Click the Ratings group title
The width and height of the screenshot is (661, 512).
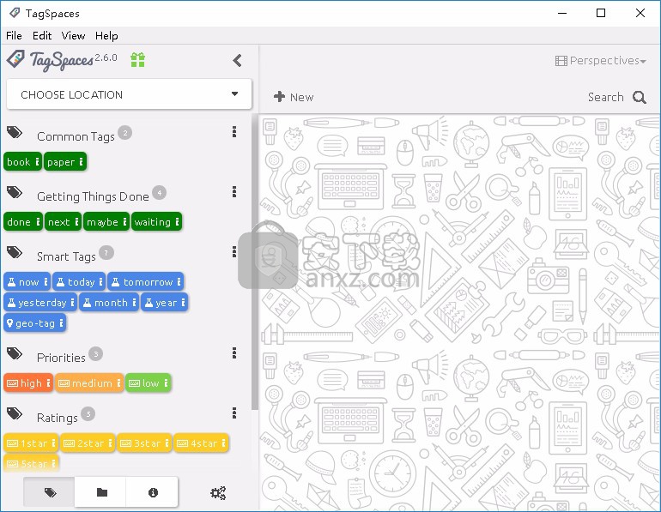coord(58,418)
